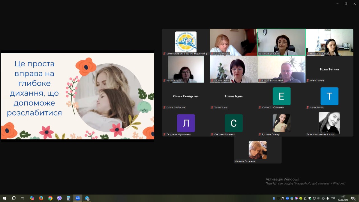Launch Firefox from the taskbar
The height and width of the screenshot is (202, 359).
pos(41,198)
